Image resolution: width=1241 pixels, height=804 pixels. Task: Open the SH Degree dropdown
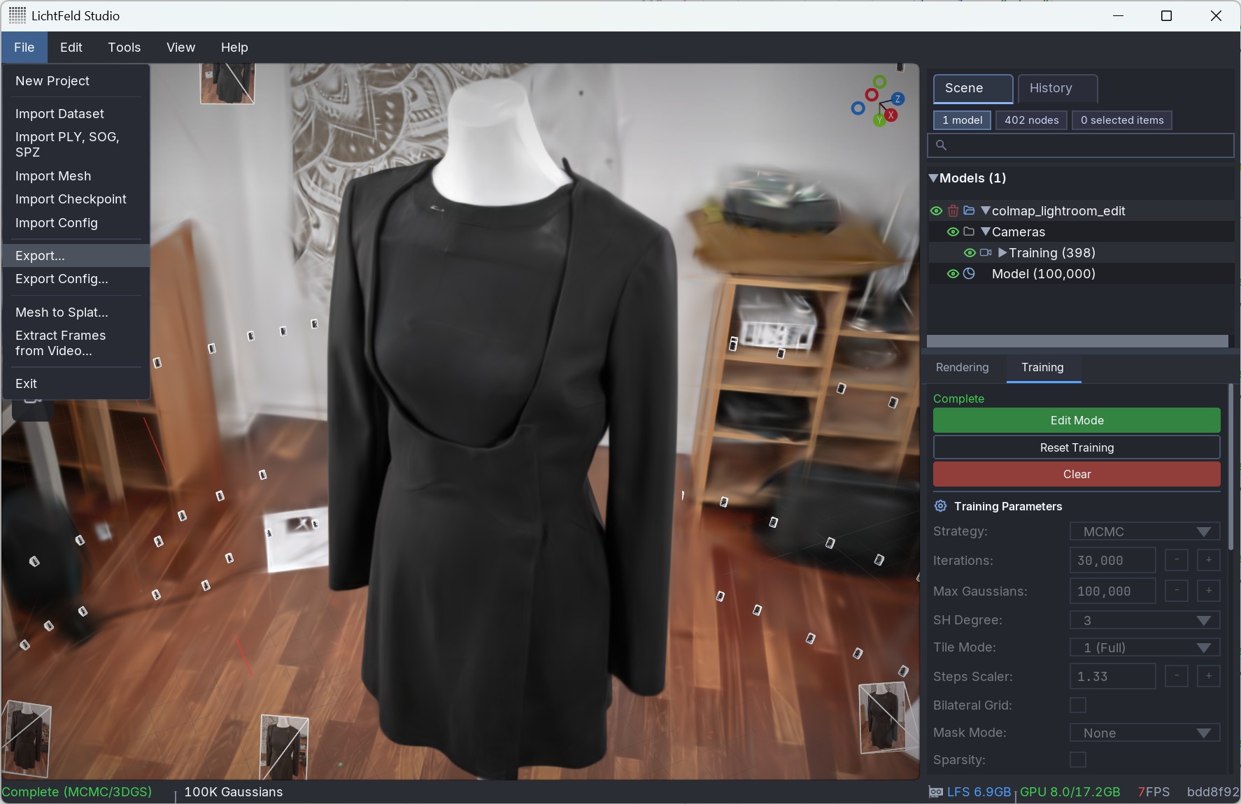click(x=1144, y=620)
